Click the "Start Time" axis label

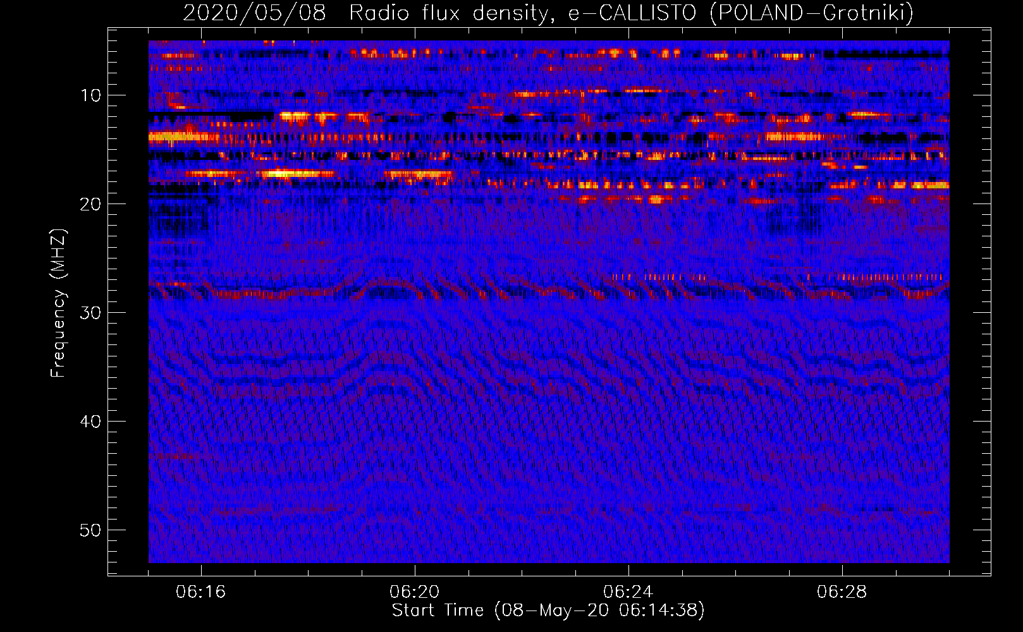[548, 611]
